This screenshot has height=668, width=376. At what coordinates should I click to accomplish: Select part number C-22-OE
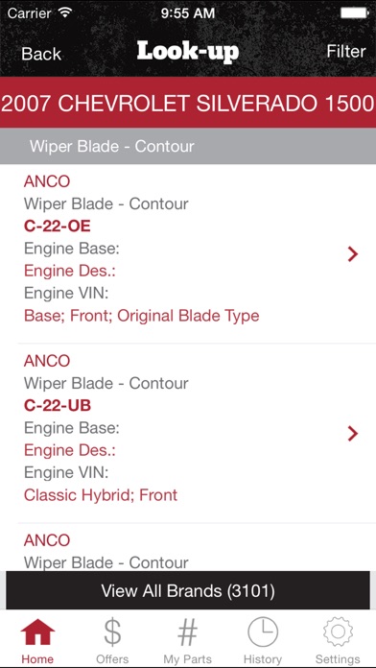tap(57, 227)
